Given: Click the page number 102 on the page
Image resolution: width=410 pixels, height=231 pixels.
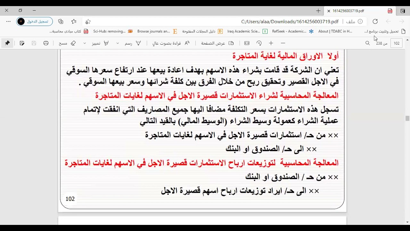Looking at the screenshot, I should click(70, 199).
